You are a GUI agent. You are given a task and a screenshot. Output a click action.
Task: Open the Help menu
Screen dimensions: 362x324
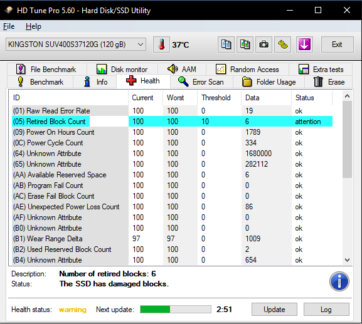click(x=33, y=26)
